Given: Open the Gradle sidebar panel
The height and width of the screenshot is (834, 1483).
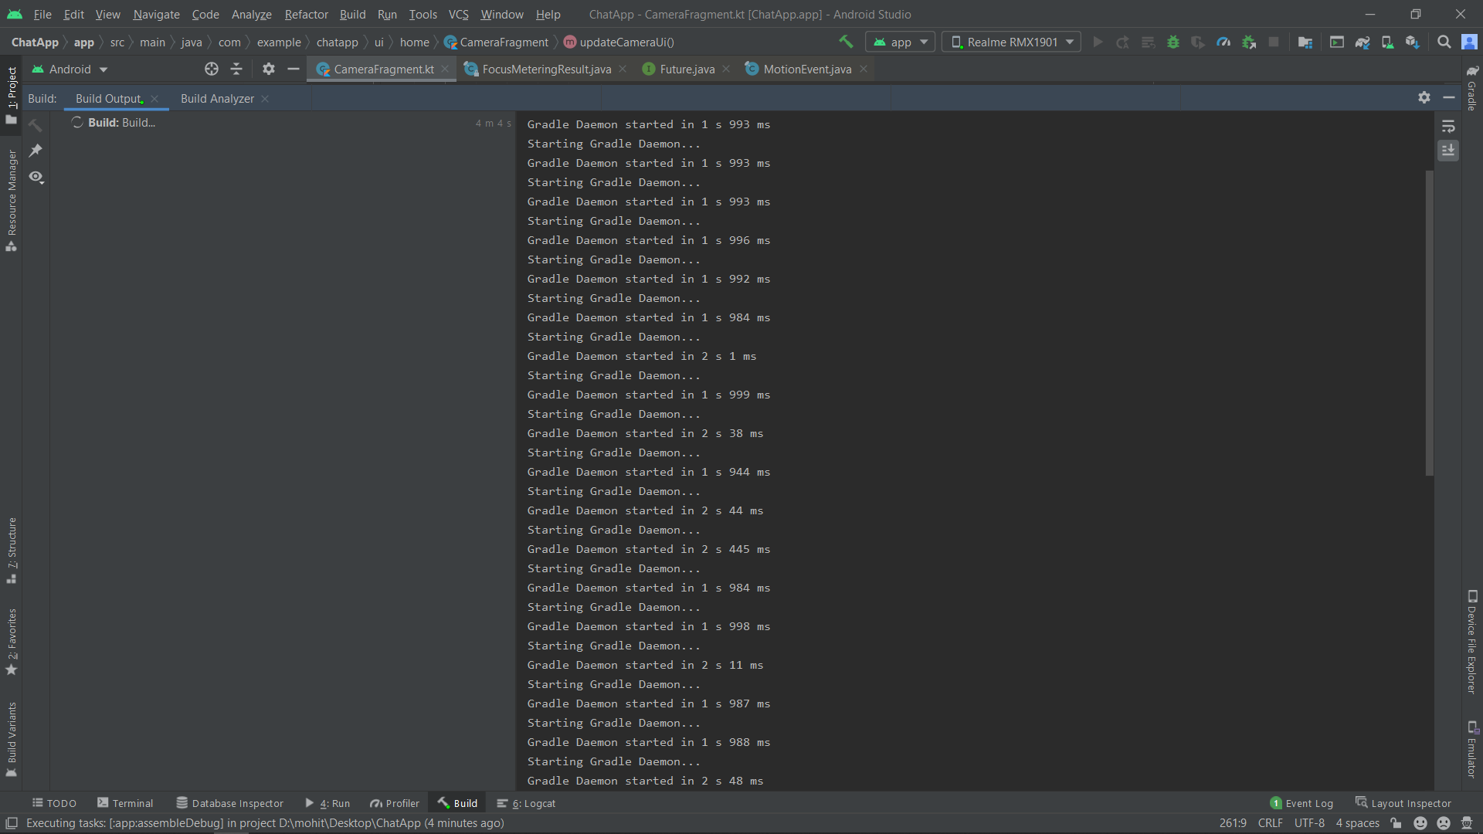Looking at the screenshot, I should (x=1472, y=87).
